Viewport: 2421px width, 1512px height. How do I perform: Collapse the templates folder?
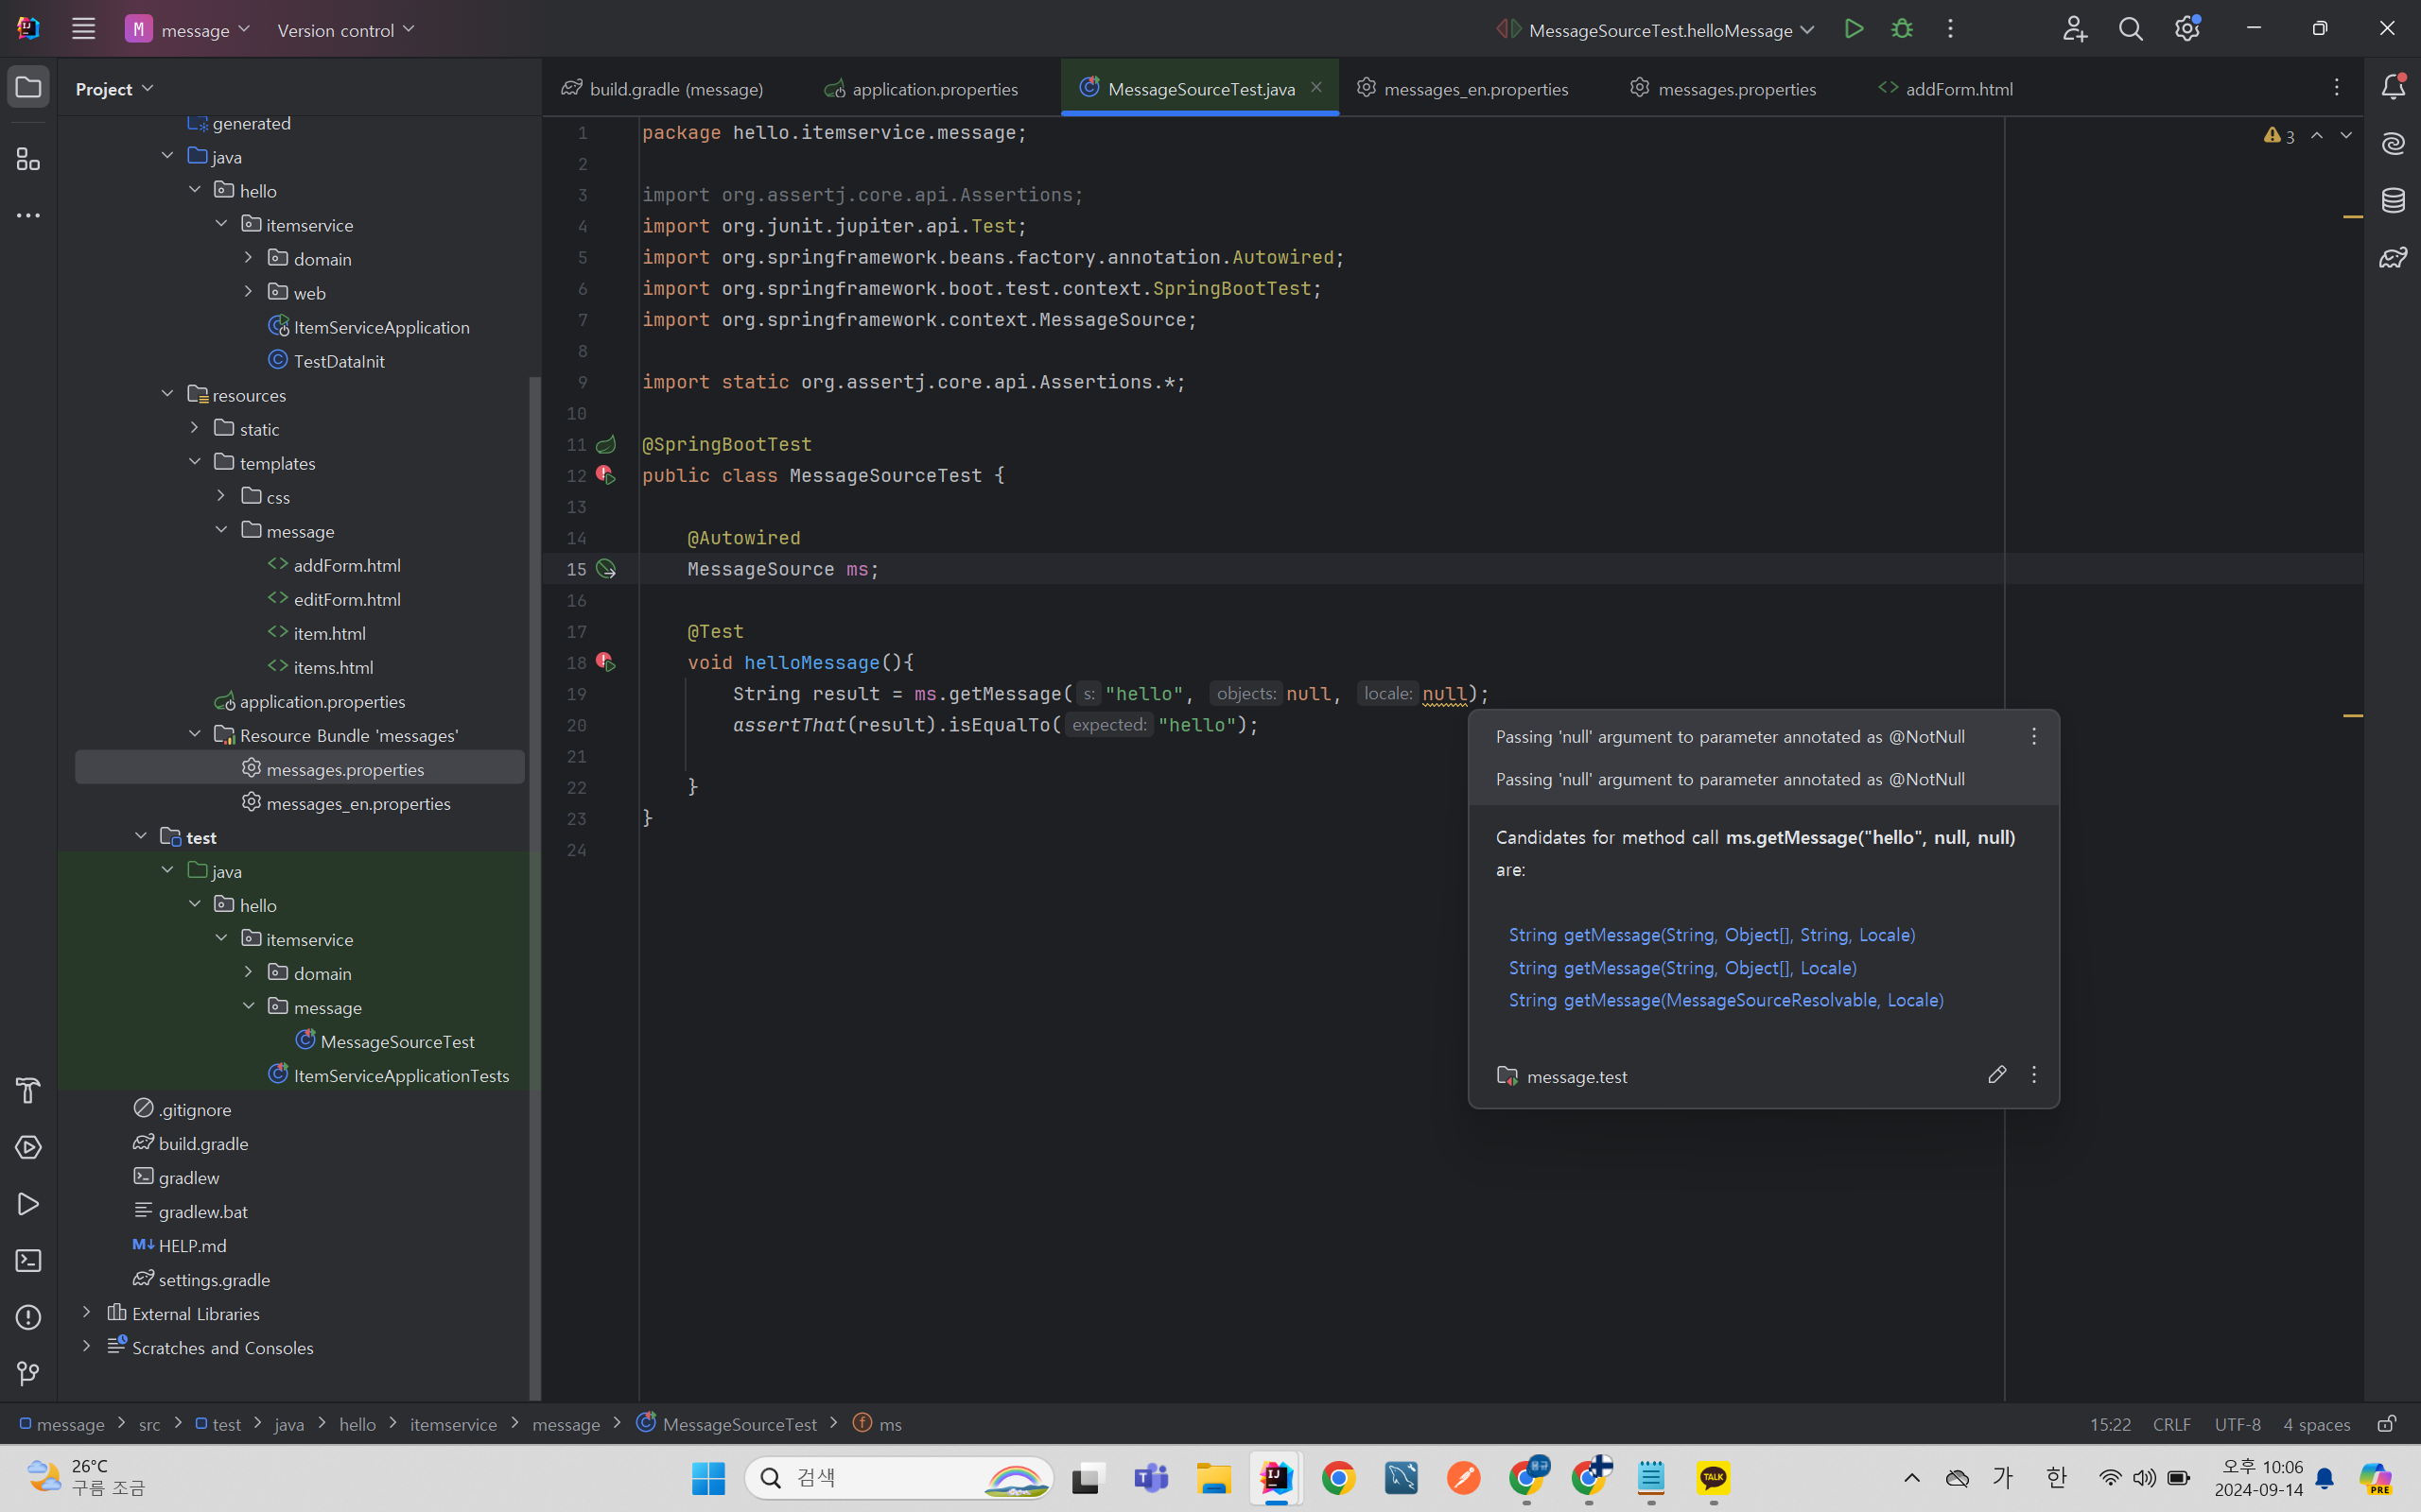(x=194, y=462)
